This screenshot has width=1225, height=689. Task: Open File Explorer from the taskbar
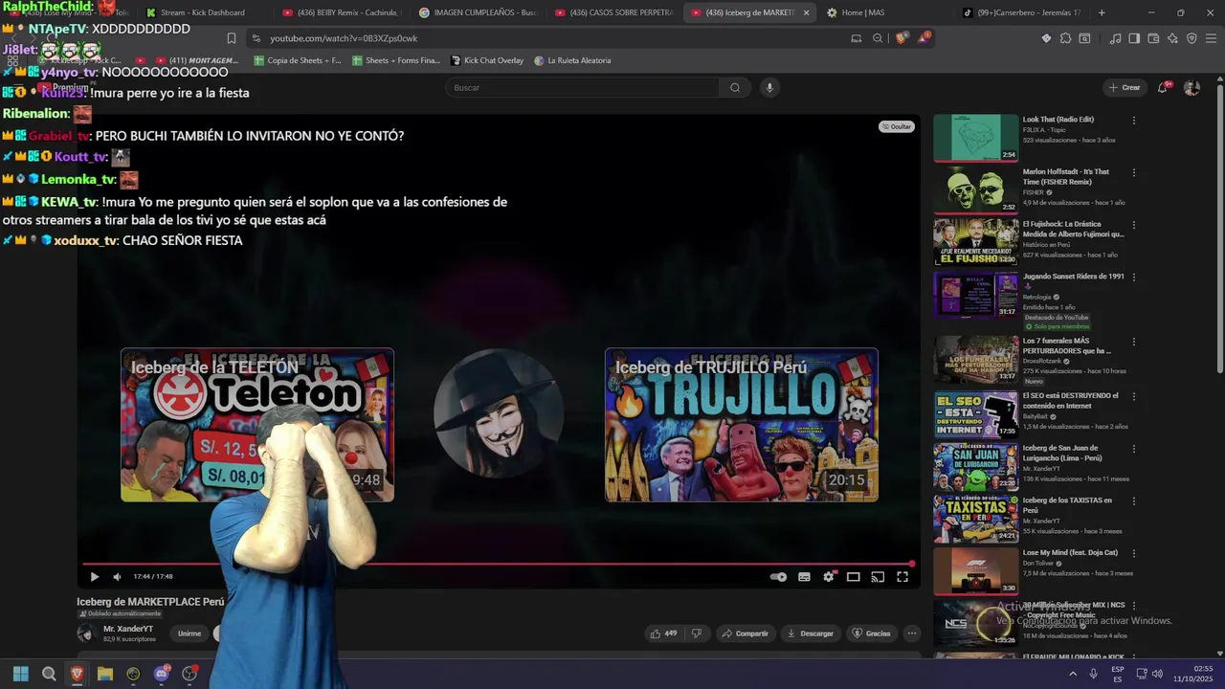pyautogui.click(x=105, y=674)
